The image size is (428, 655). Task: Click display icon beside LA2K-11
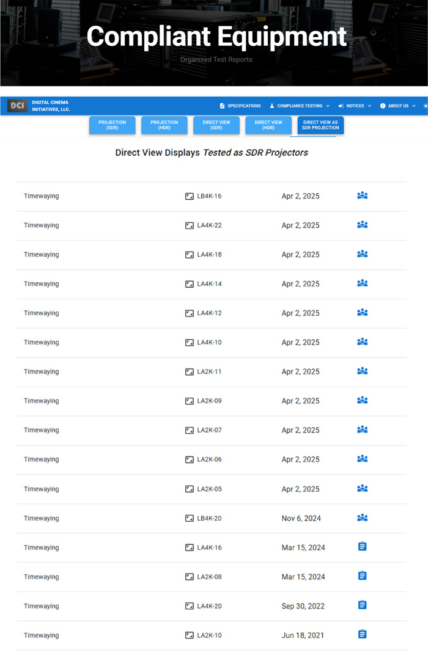click(190, 371)
